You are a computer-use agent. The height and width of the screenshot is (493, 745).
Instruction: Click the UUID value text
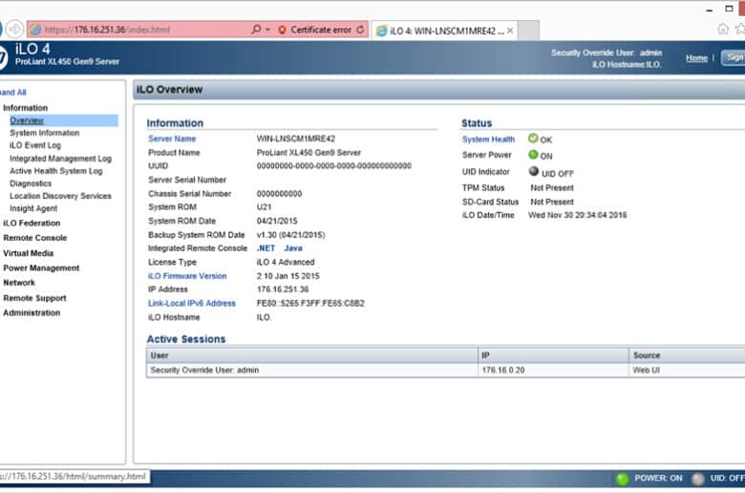click(334, 166)
